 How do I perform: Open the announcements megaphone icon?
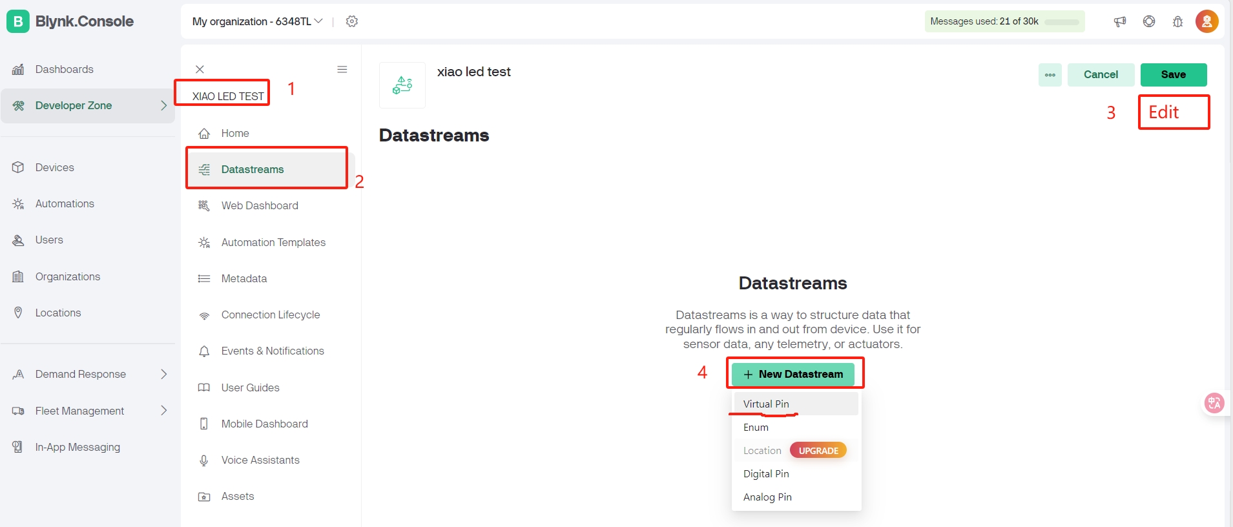pos(1120,21)
